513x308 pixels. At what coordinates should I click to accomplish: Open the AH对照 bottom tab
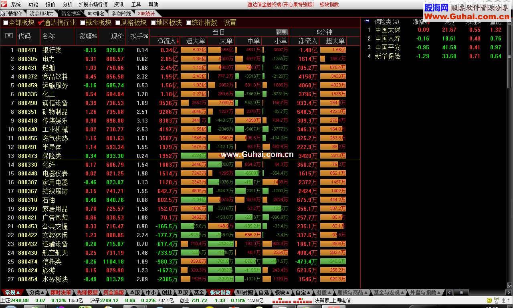(244, 293)
